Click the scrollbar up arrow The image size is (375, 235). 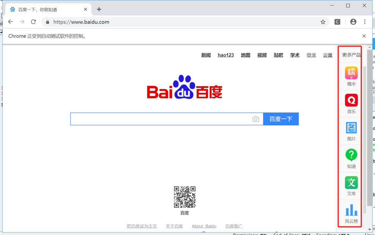tap(369, 47)
